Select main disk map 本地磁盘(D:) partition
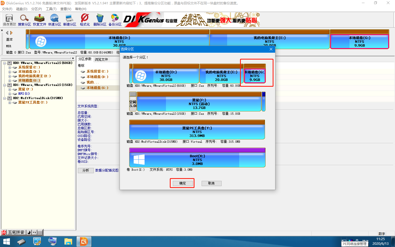The image size is (395, 247). coord(119,39)
